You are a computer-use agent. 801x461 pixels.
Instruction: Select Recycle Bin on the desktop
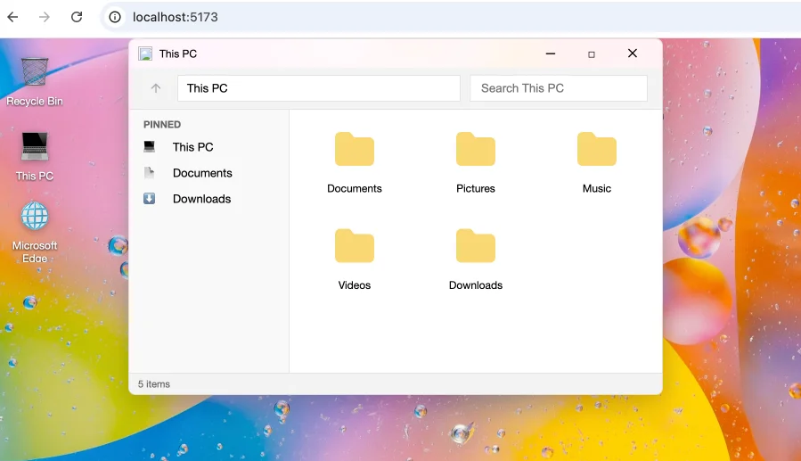point(35,72)
